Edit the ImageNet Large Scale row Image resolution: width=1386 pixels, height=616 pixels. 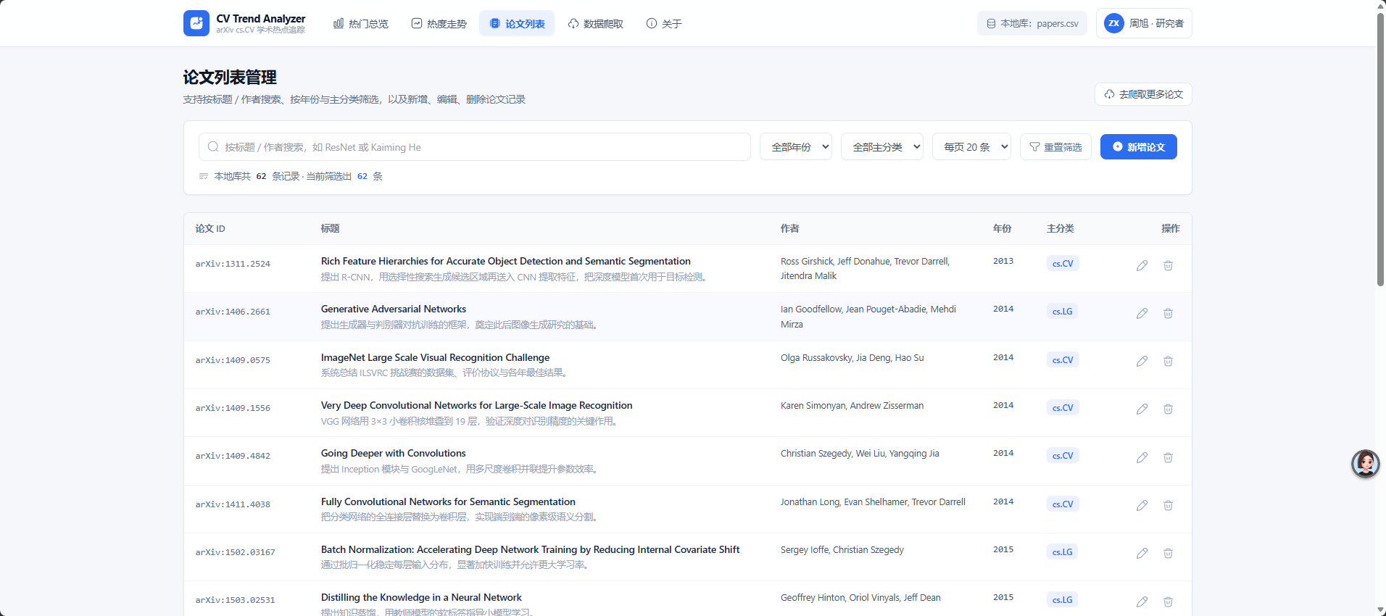pyautogui.click(x=1142, y=361)
